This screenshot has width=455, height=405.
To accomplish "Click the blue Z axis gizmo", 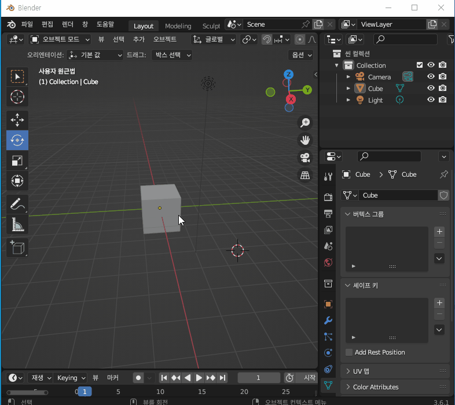I will [288, 74].
